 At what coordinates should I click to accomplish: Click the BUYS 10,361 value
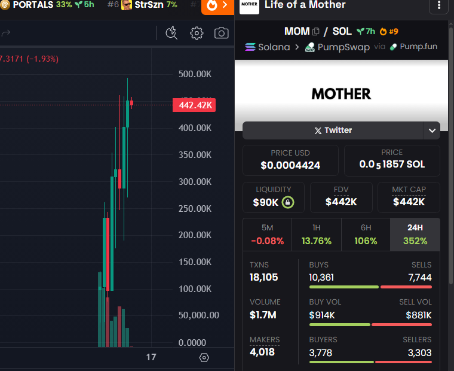pos(321,278)
